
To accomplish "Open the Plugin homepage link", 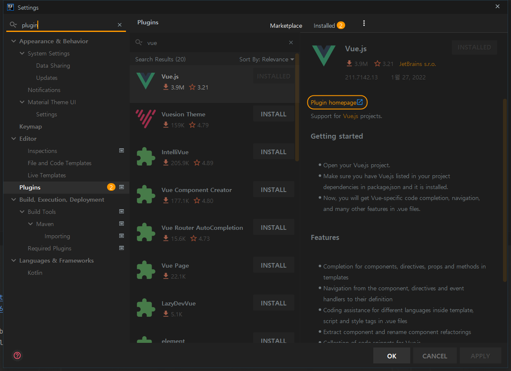I will pyautogui.click(x=337, y=103).
